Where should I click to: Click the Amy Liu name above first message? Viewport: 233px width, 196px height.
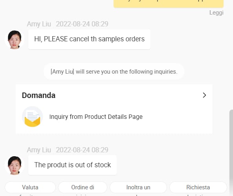coord(39,24)
